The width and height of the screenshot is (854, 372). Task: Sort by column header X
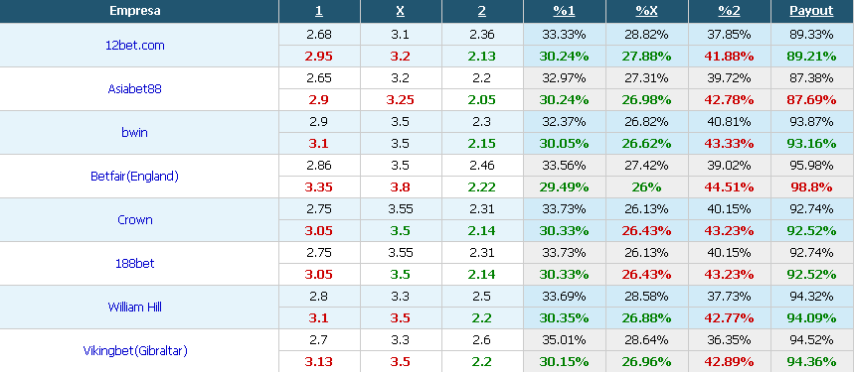(x=401, y=11)
